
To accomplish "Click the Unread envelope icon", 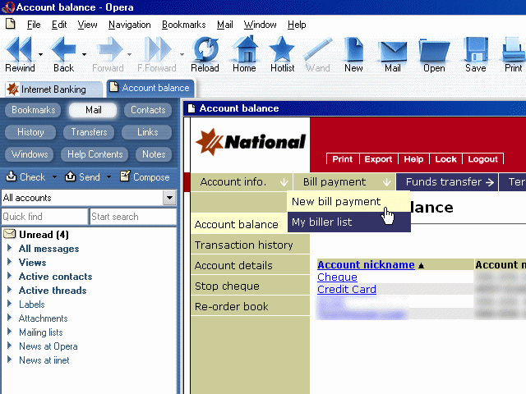I will 9,234.
